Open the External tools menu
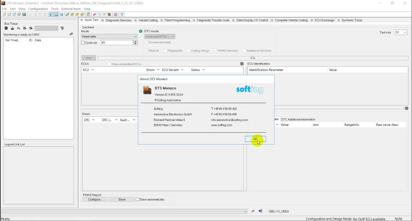412x221 pixels. click(71, 9)
